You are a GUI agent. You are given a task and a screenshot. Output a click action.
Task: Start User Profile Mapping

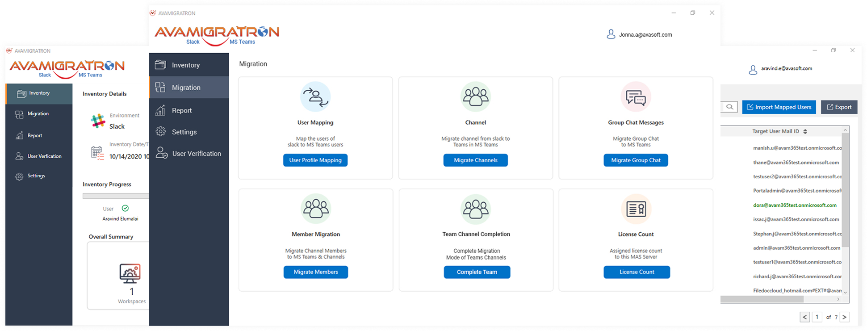315,160
